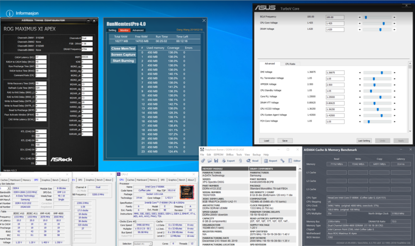Image resolution: width=415 pixels, height=246 pixels.
Task: Click the Informasjon info icon
Action: pos(10,13)
